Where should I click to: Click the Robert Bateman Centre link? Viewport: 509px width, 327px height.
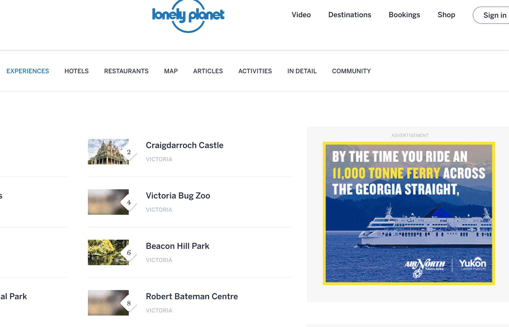pos(192,296)
